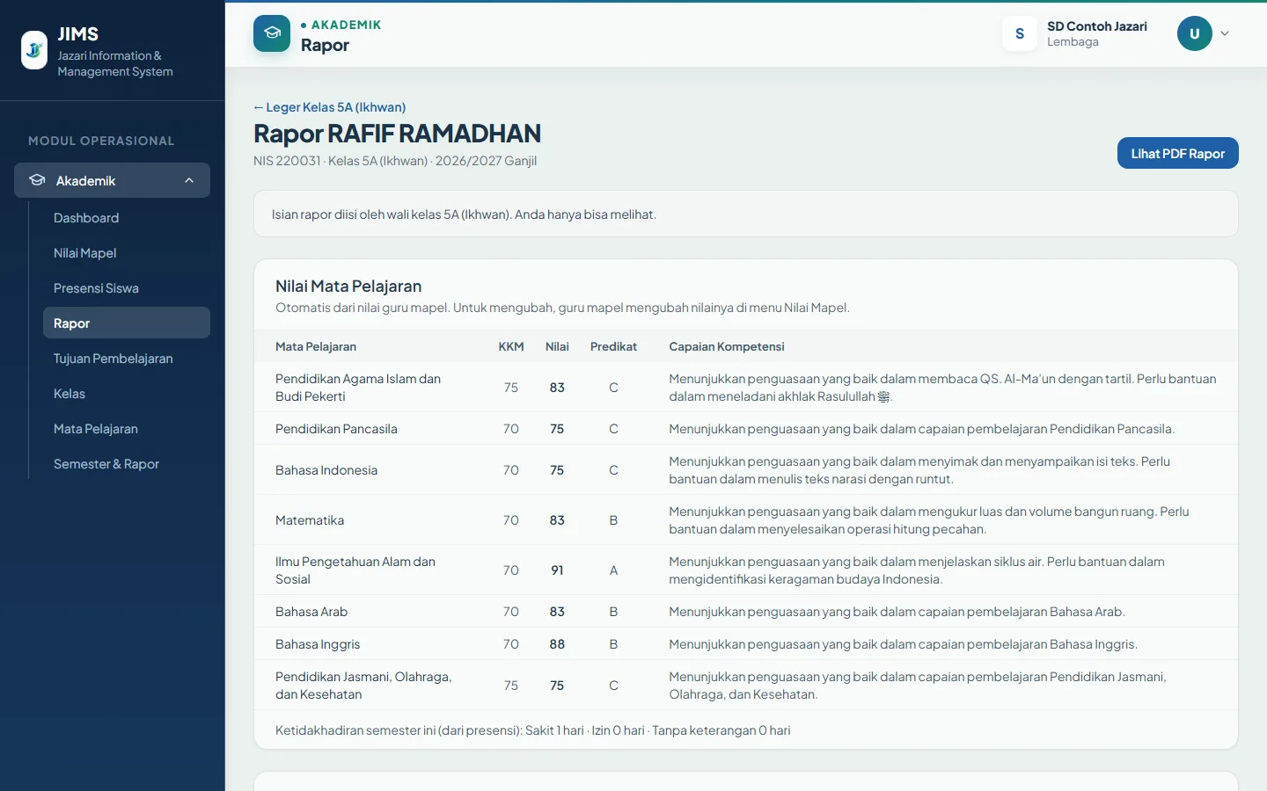The width and height of the screenshot is (1267, 791).
Task: Click the Lihat PDF Rapor button
Action: tap(1178, 153)
